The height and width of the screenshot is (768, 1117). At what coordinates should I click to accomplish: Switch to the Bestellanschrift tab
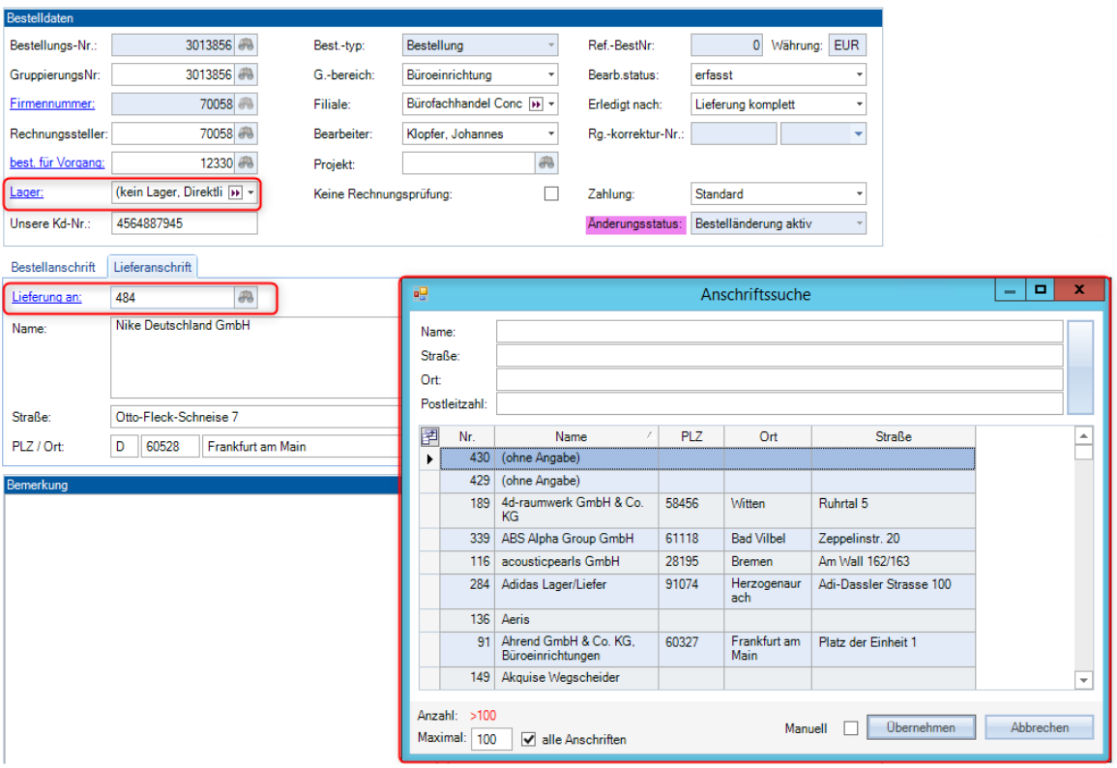[52, 267]
